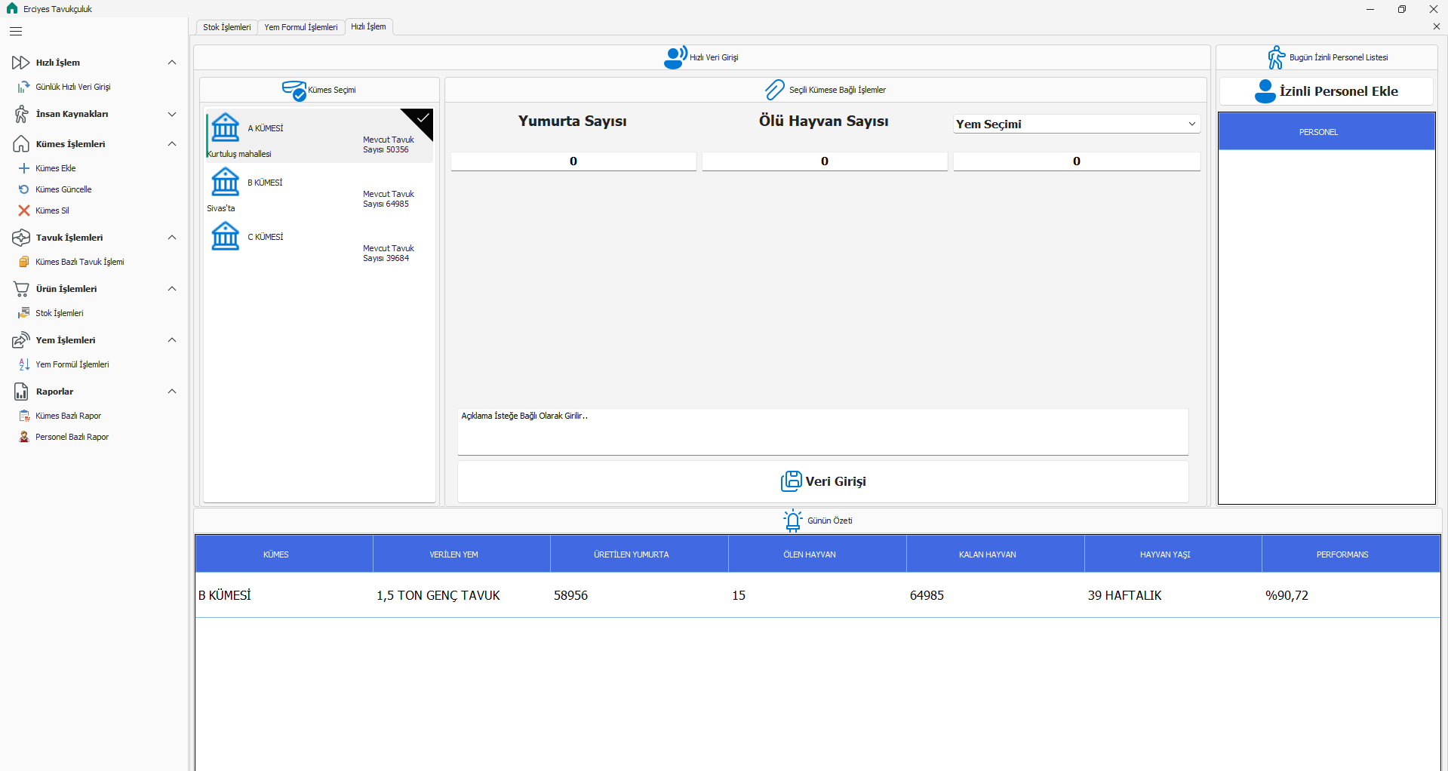The image size is (1448, 771).
Task: Click the PERSONEL column header
Action: click(1327, 132)
